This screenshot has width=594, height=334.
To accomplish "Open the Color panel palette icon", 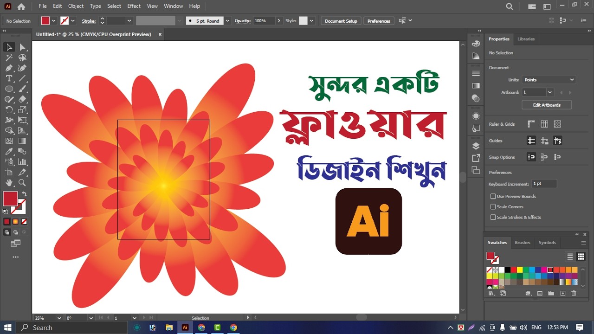I will tap(476, 44).
